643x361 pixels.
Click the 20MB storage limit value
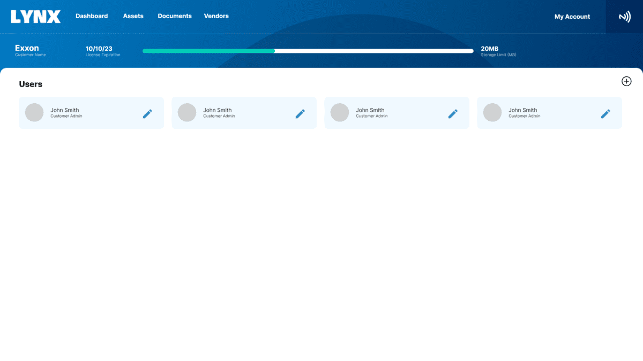pyautogui.click(x=490, y=49)
